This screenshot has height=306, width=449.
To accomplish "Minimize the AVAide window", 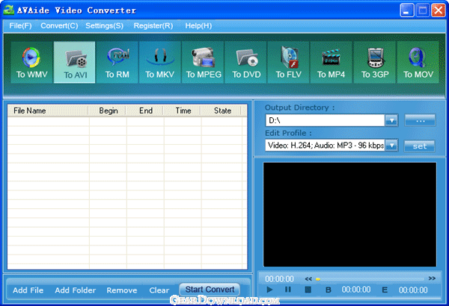I will pyautogui.click(x=407, y=10).
